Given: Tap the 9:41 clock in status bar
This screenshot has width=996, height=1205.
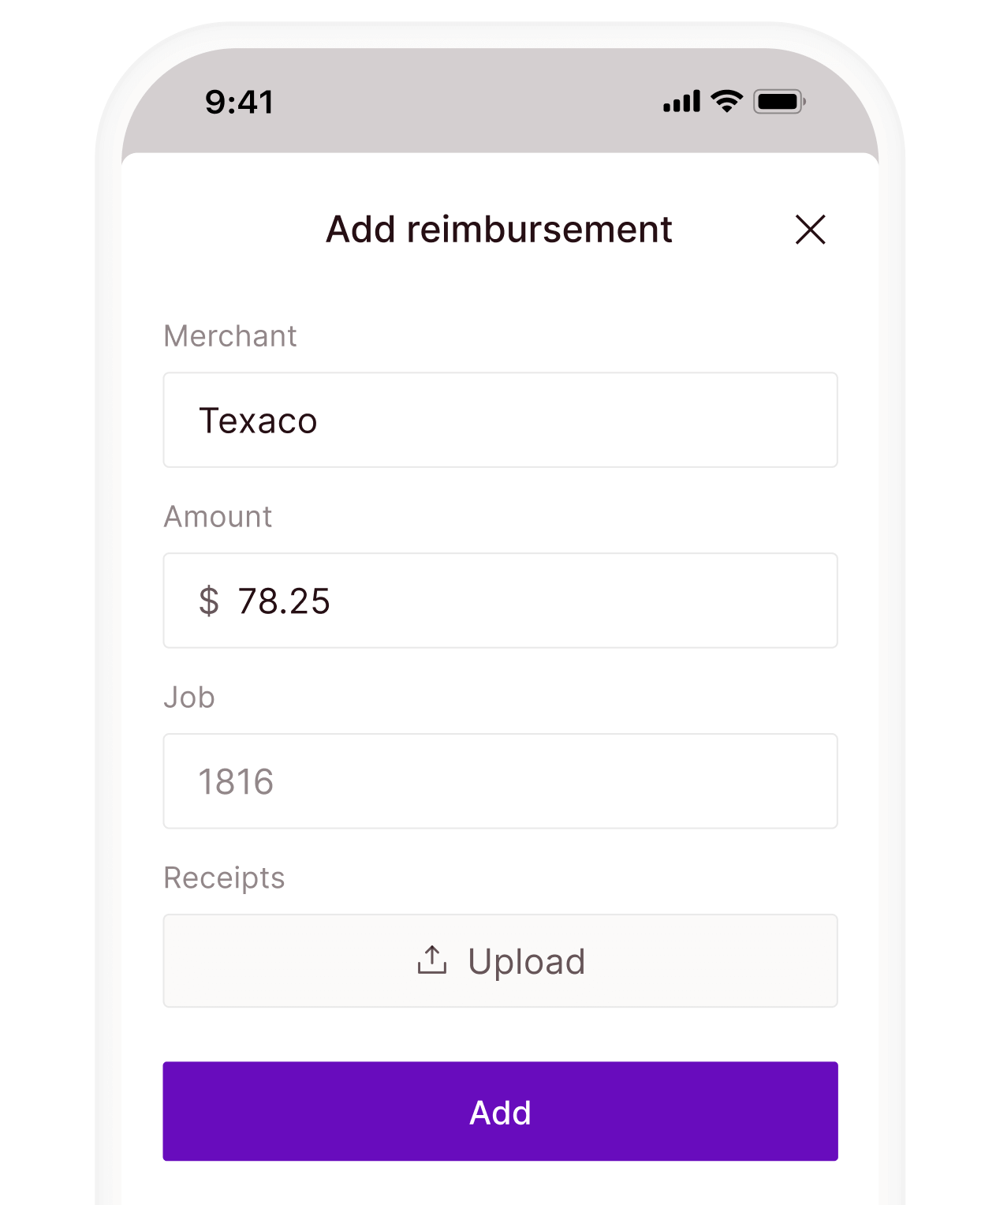Looking at the screenshot, I should 240,103.
